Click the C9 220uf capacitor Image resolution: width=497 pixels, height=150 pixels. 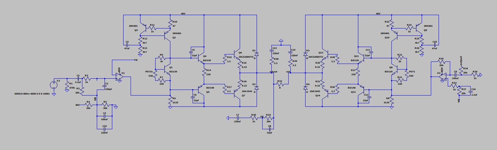[x=455, y=74]
